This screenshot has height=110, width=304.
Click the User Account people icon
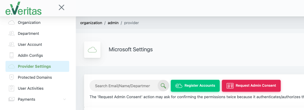point(12,44)
